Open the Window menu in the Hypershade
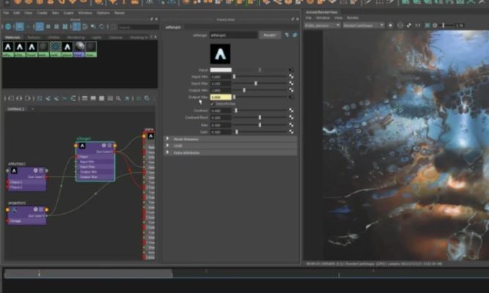This screenshot has width=489, height=293. click(85, 12)
